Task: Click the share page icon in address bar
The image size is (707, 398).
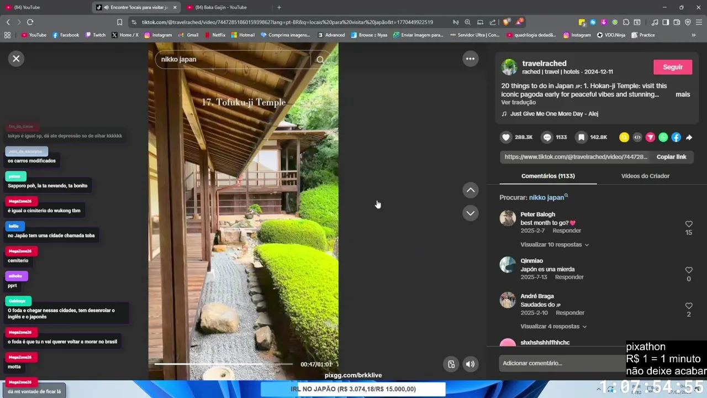Action: click(492, 22)
